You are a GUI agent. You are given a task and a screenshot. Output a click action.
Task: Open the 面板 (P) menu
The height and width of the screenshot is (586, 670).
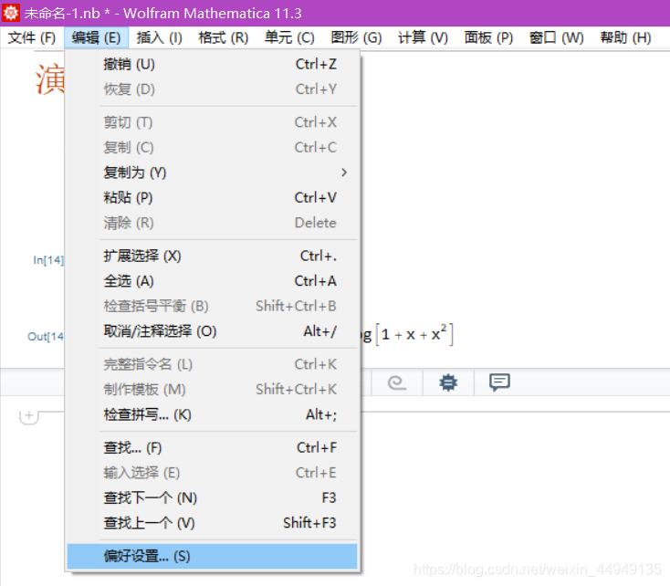[x=488, y=37]
